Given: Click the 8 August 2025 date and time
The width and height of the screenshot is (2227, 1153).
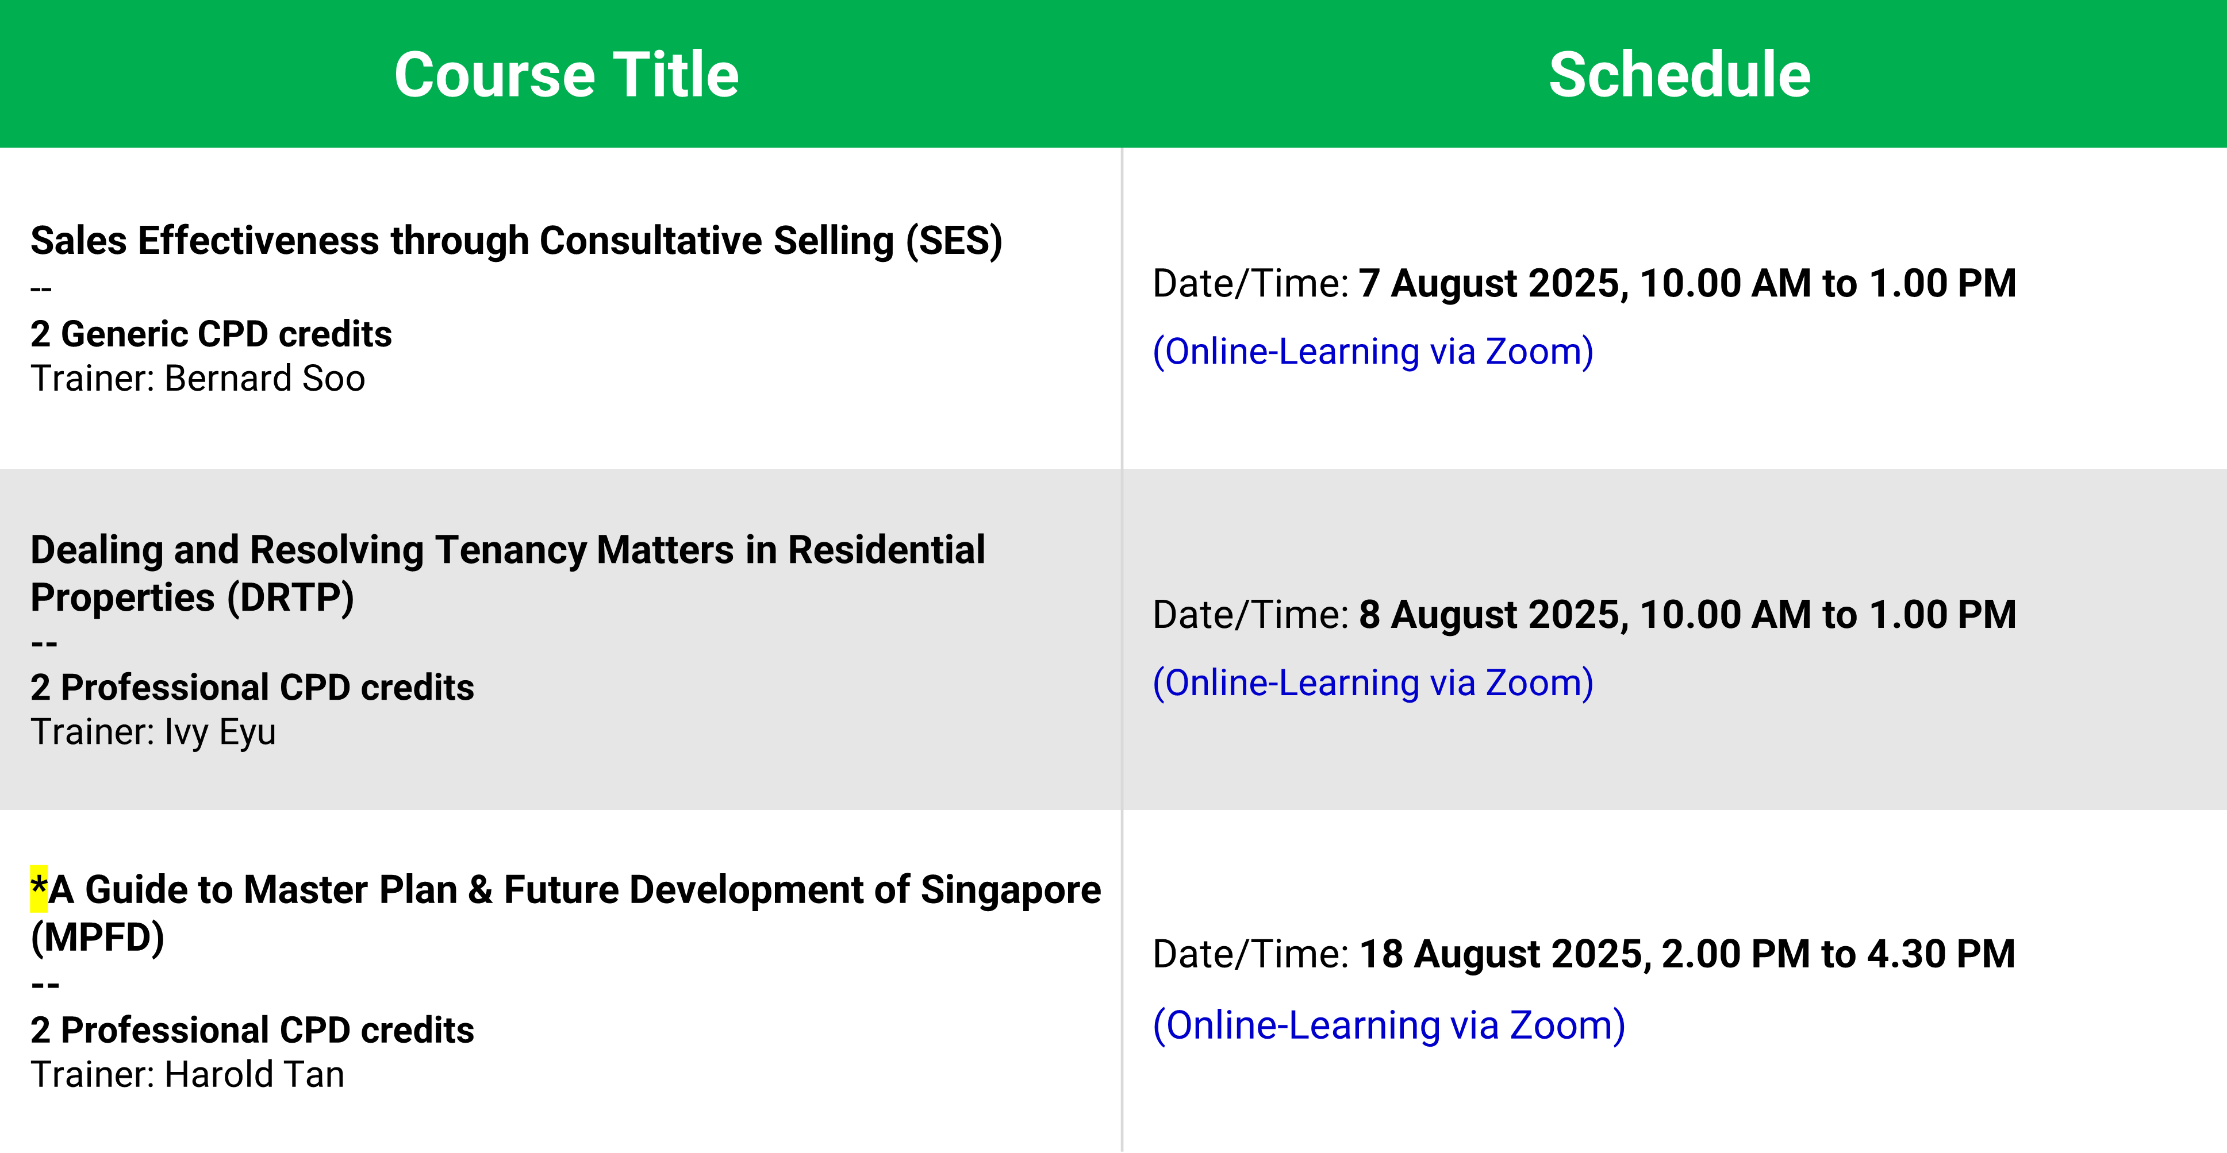Looking at the screenshot, I should [1687, 615].
